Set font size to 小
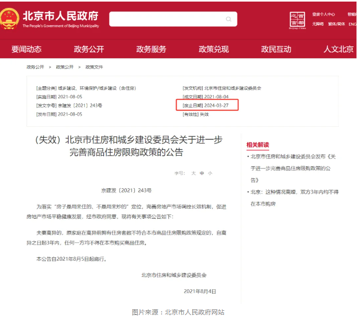Viewport: 357px width, 325px height. (x=210, y=173)
